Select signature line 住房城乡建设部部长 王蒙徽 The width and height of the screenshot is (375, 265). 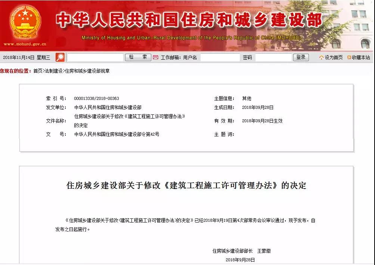click(242, 251)
